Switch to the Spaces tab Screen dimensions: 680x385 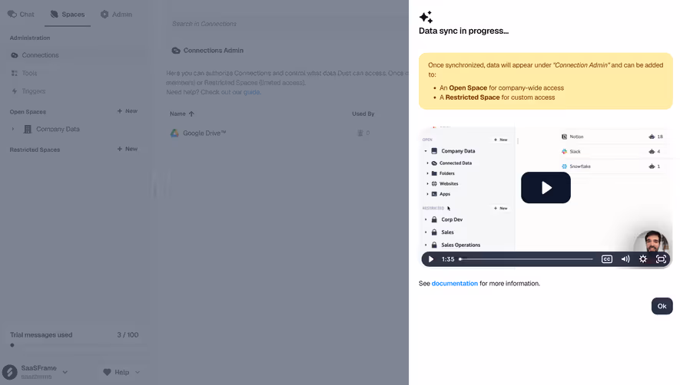(x=68, y=15)
